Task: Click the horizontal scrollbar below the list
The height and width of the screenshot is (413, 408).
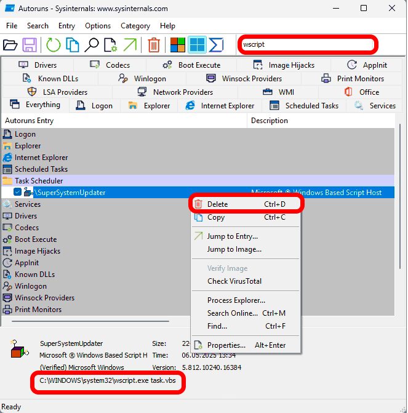Action: (90, 321)
